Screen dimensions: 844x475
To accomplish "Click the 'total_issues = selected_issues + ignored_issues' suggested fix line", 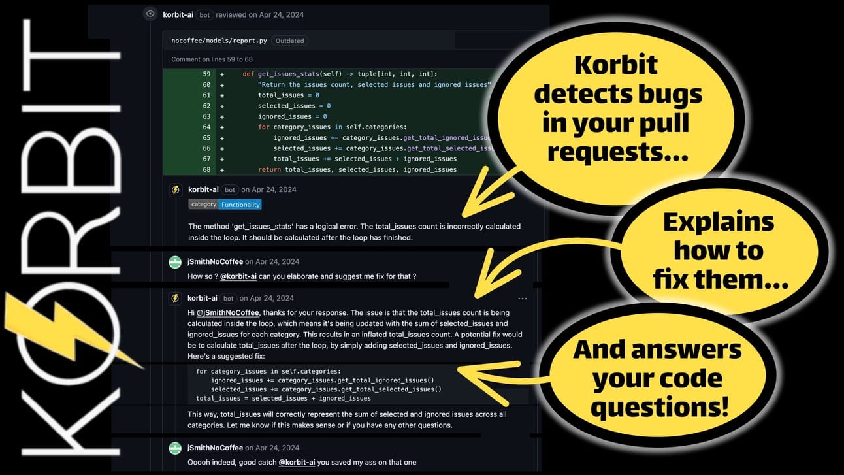I will coord(284,398).
